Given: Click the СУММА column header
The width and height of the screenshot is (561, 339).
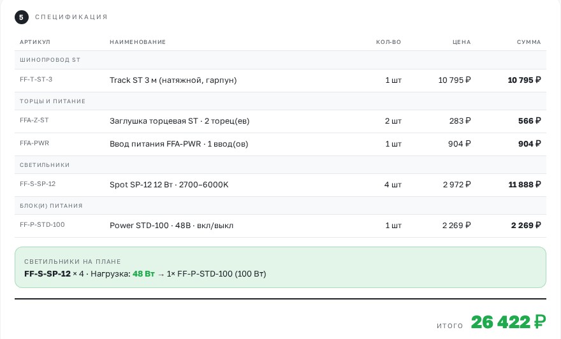Looking at the screenshot, I should 528,42.
